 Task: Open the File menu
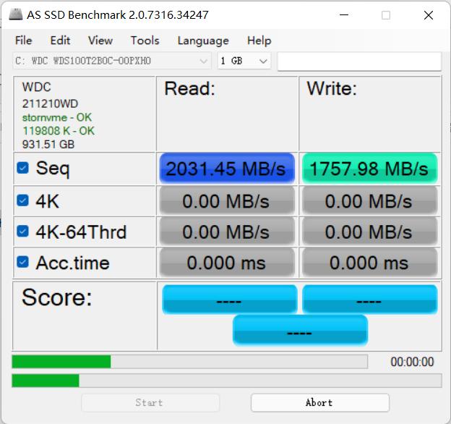24,41
